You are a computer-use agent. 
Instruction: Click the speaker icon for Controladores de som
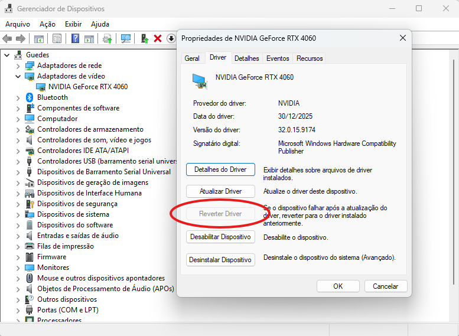point(30,140)
